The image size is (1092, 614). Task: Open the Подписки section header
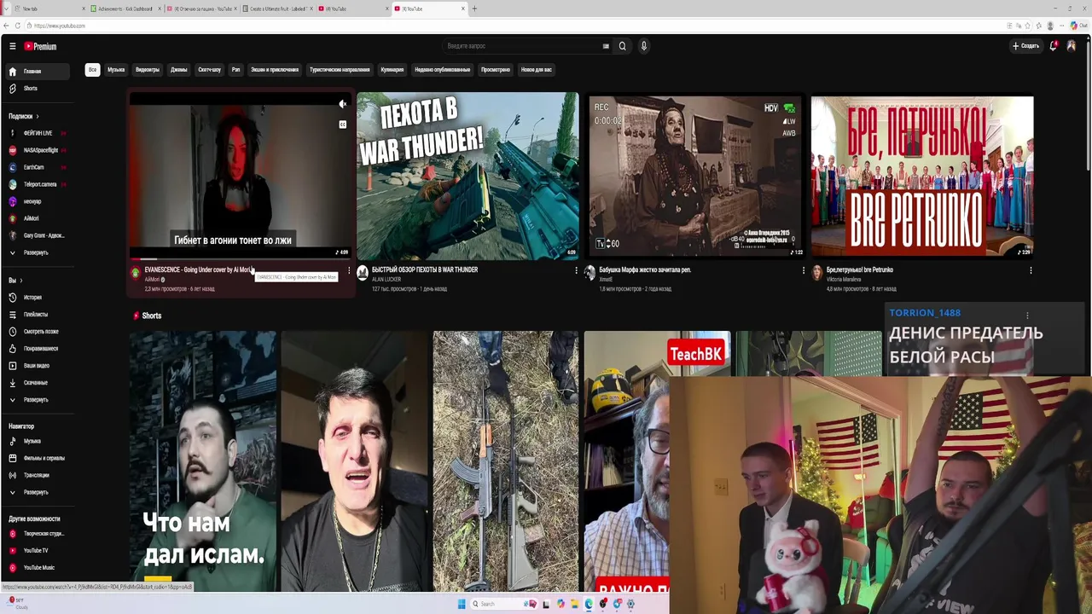click(23, 116)
